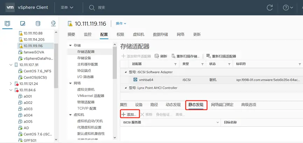
Task: Open the Storage inventory view icon
Action: tap(38, 23)
